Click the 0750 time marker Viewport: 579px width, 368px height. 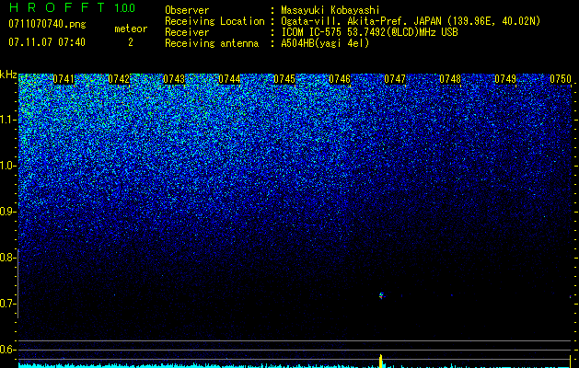pyautogui.click(x=561, y=79)
